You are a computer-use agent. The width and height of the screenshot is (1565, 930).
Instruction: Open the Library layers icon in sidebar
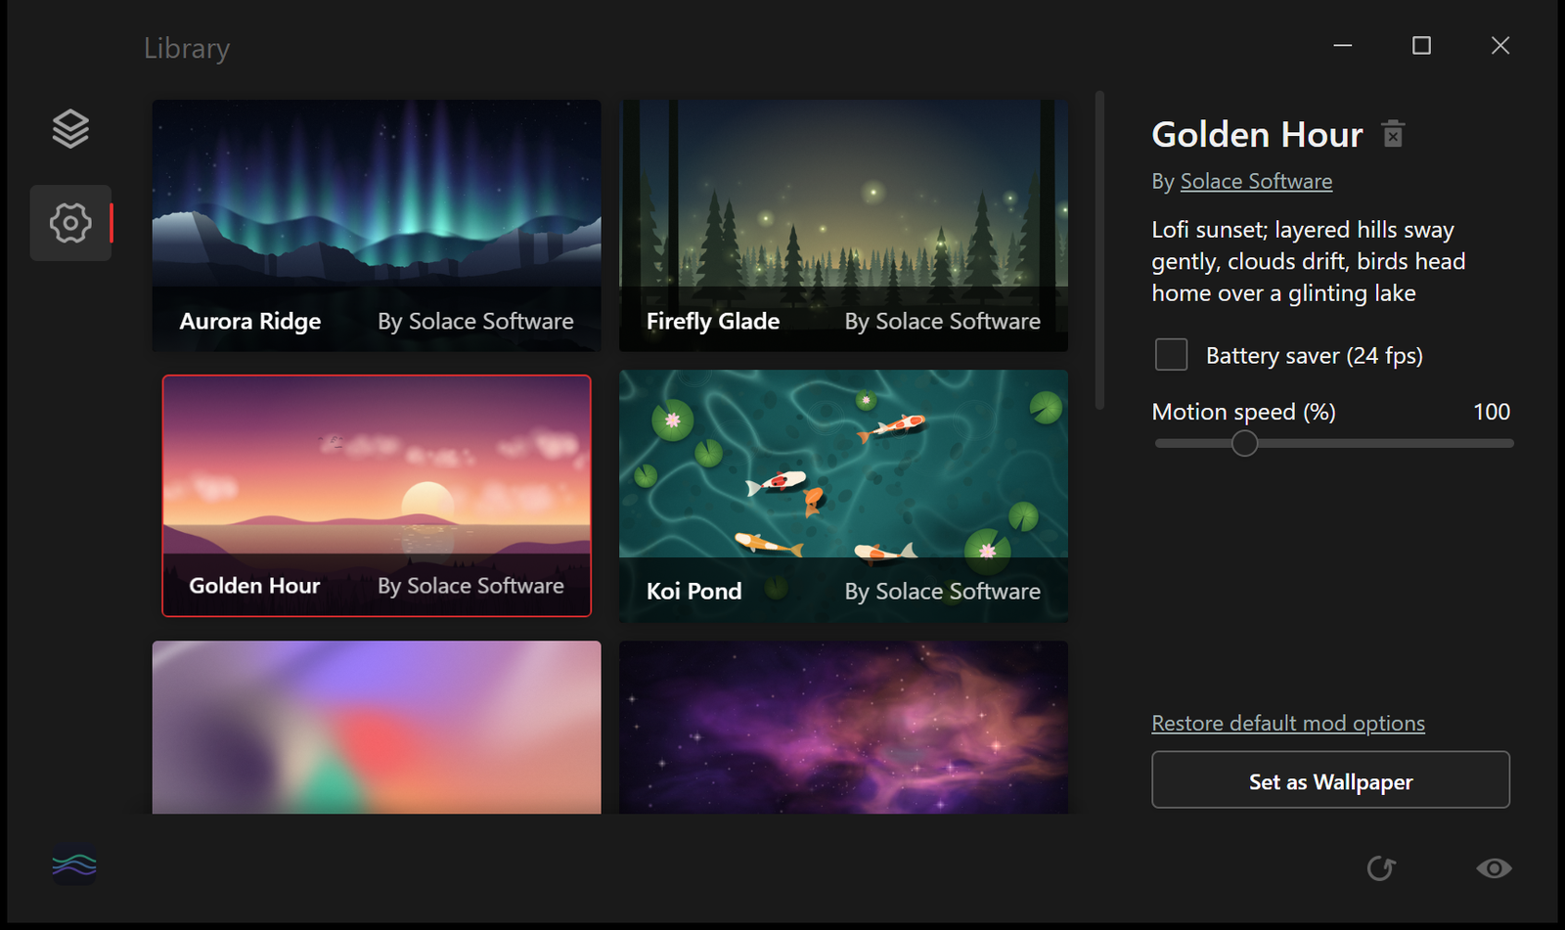click(x=70, y=128)
